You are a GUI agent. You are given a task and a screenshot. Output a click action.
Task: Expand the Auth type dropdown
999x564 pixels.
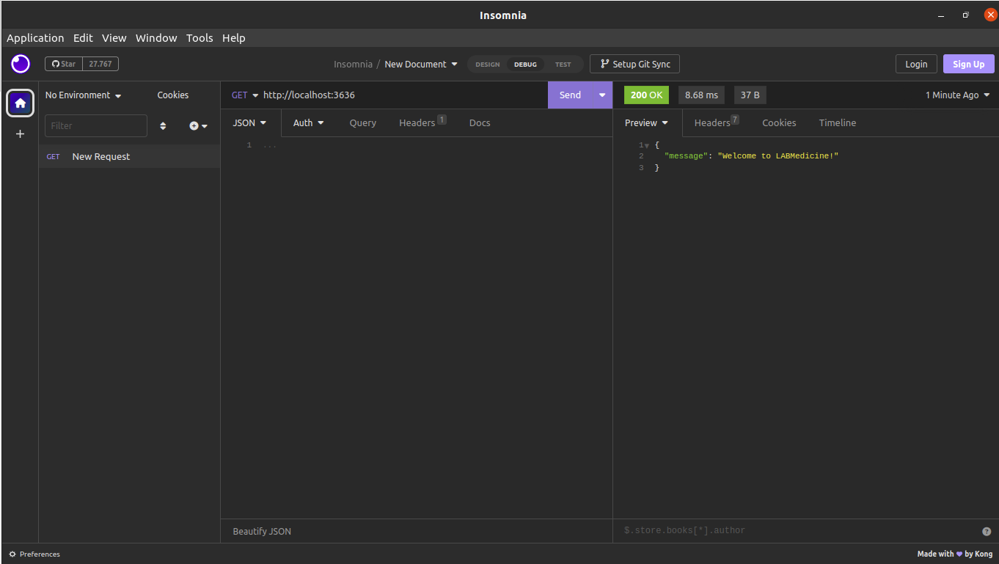point(309,123)
